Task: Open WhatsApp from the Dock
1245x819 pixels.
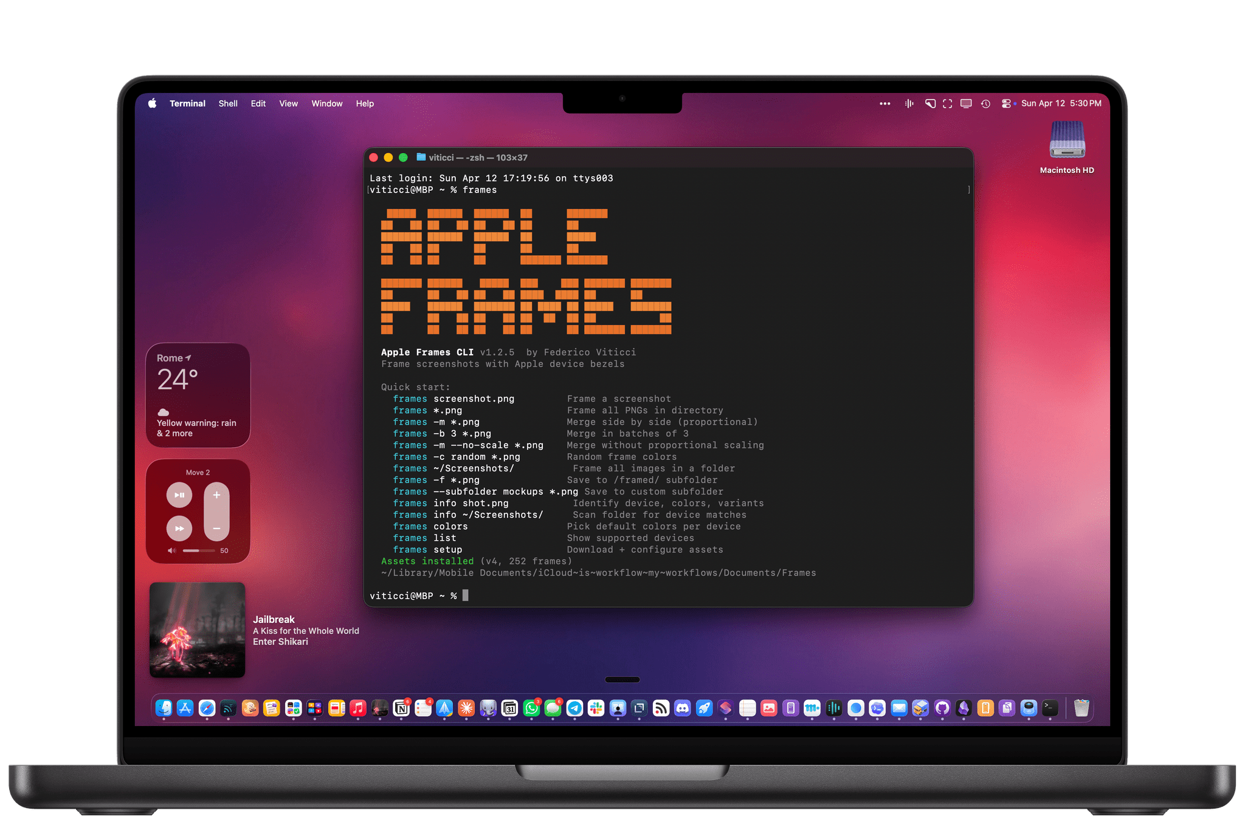Action: tap(531, 708)
